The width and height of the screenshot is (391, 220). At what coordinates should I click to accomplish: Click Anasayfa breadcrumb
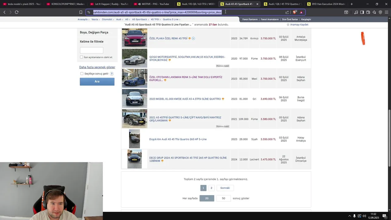(x=82, y=19)
